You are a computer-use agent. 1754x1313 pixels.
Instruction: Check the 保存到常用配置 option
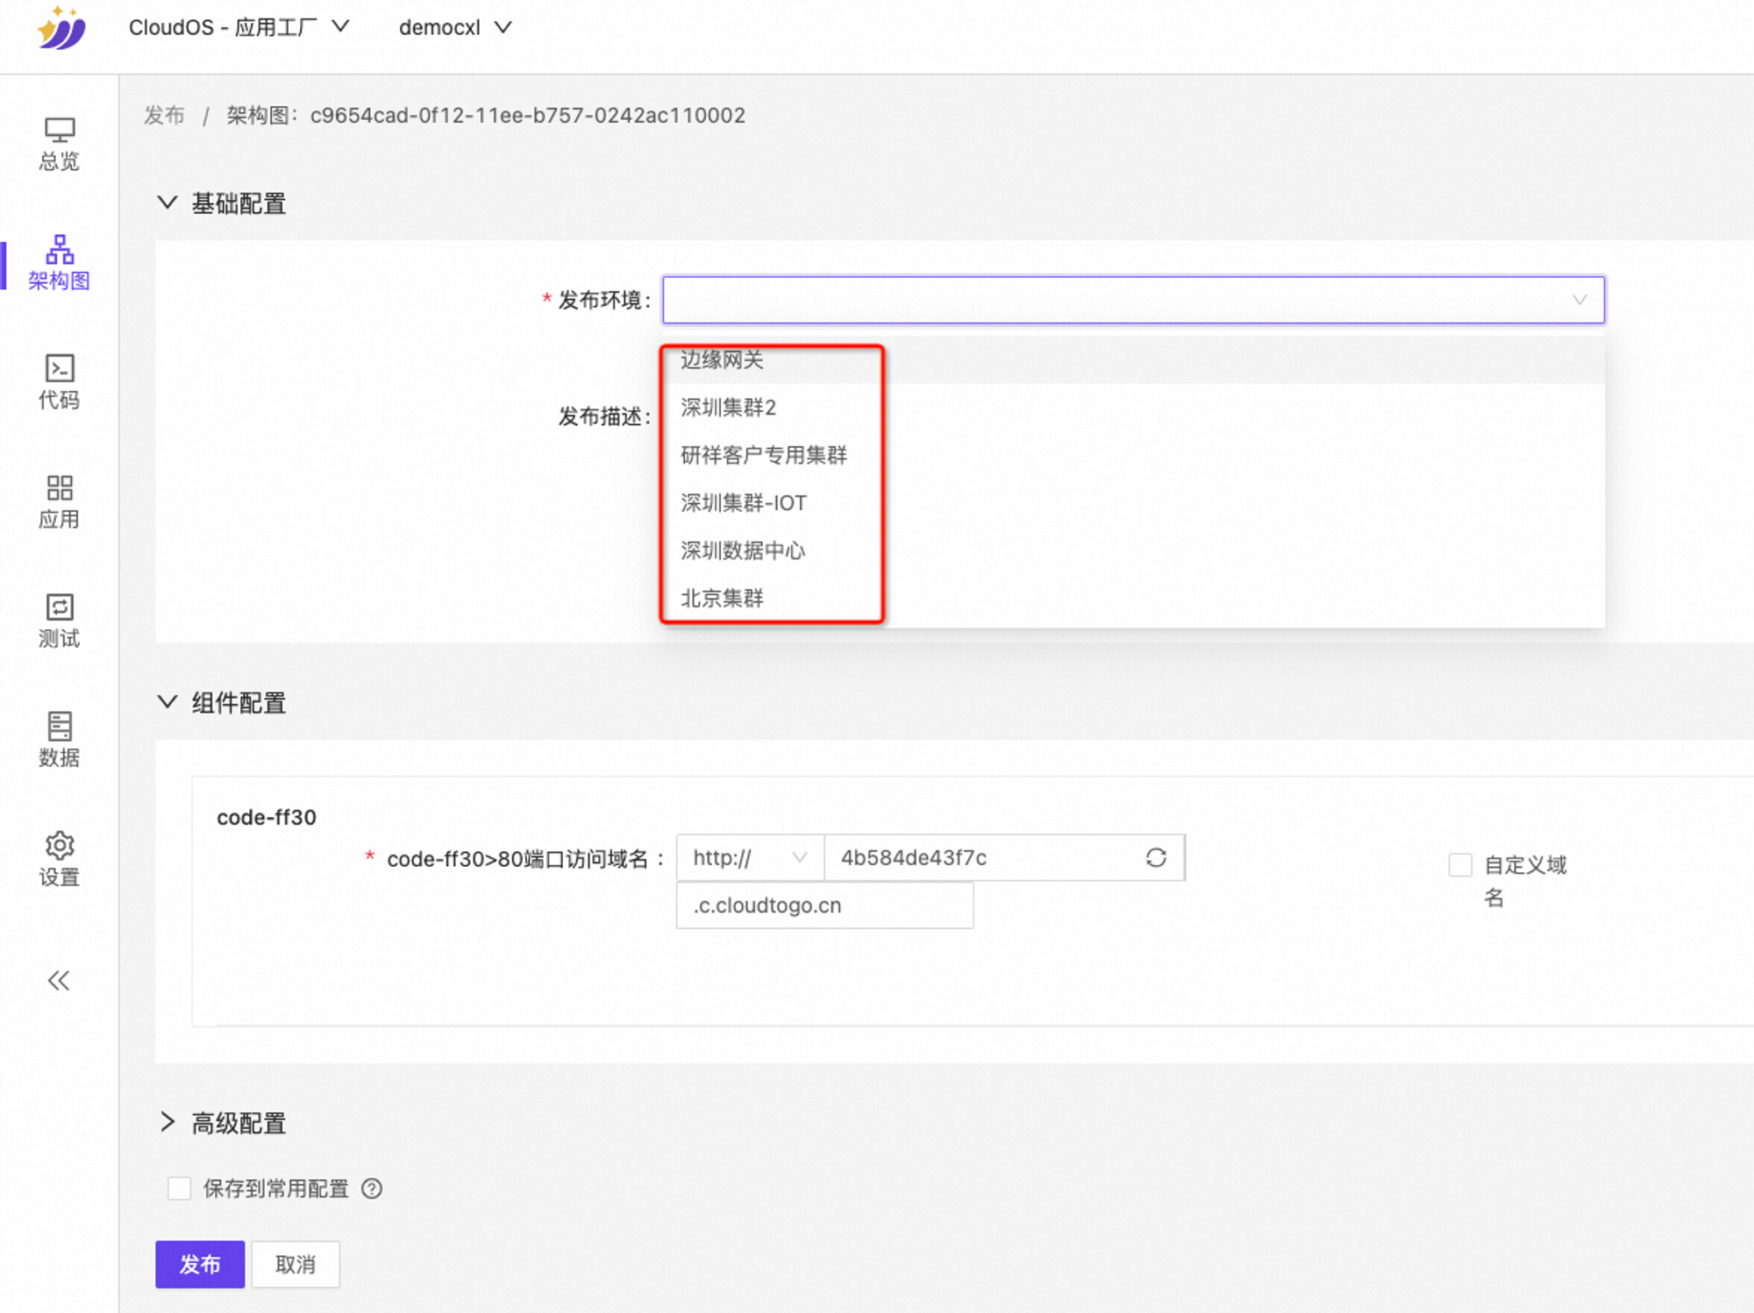coord(179,1188)
